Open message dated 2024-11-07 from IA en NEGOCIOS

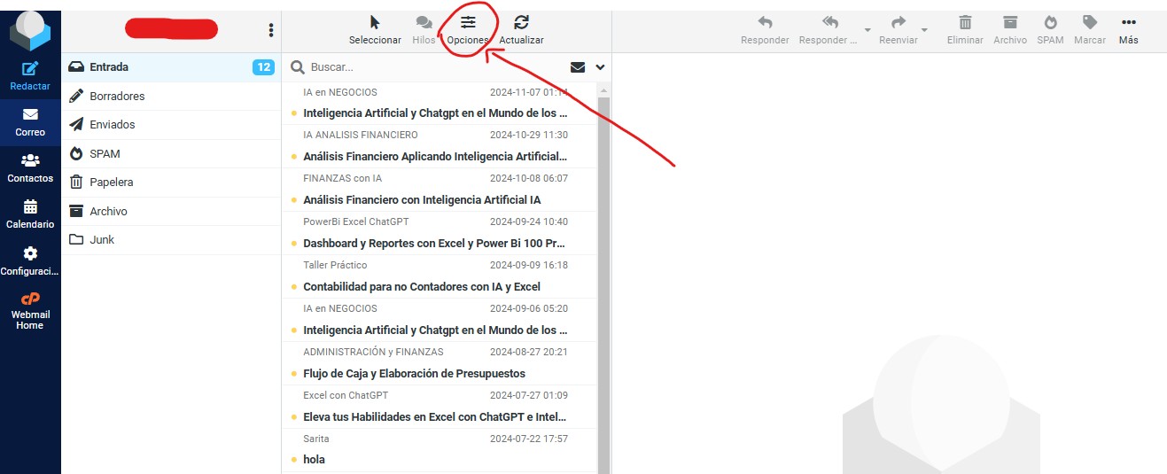tap(440, 104)
